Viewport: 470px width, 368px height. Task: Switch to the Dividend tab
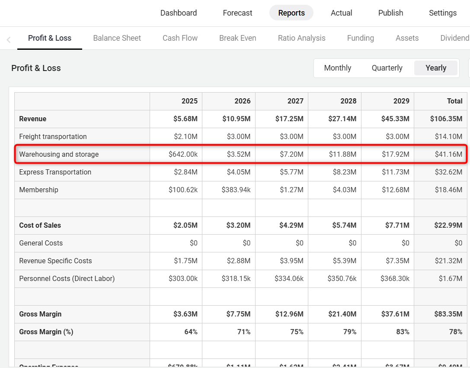(x=454, y=38)
